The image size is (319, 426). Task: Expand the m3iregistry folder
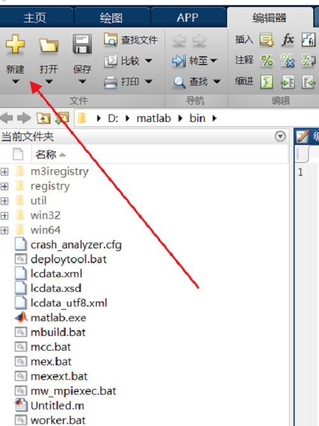click(x=4, y=172)
